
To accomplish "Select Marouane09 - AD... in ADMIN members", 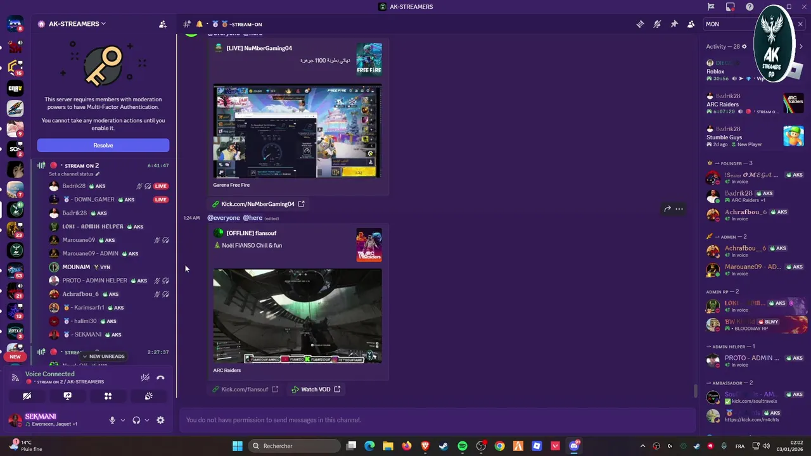I will click(x=755, y=270).
